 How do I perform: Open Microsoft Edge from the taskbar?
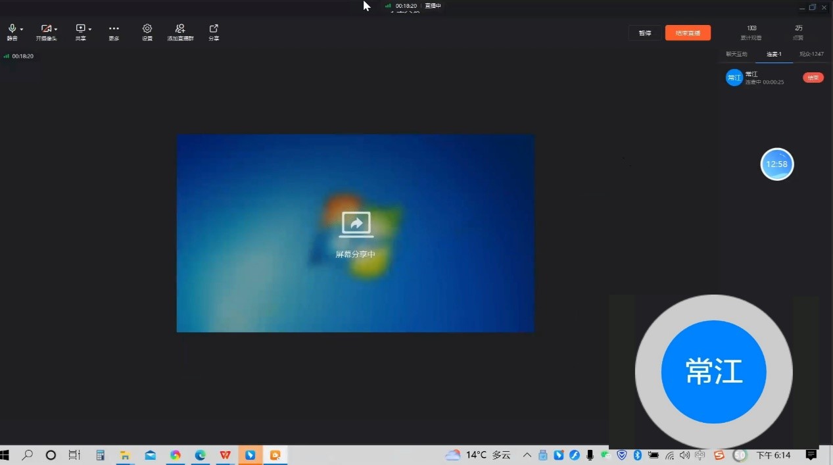pos(201,455)
